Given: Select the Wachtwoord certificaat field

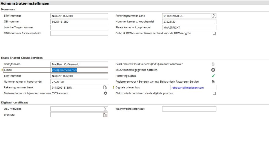Looking at the screenshot, I should [189, 109].
